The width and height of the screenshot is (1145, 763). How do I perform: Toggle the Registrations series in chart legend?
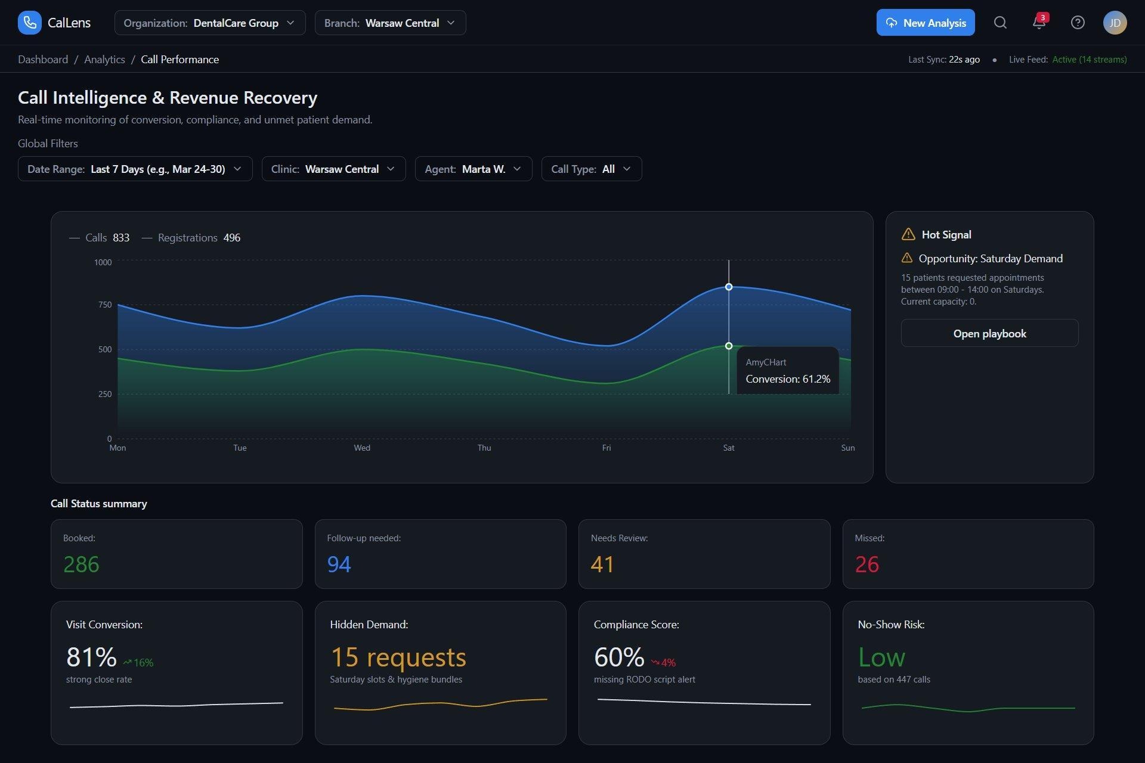(x=191, y=237)
